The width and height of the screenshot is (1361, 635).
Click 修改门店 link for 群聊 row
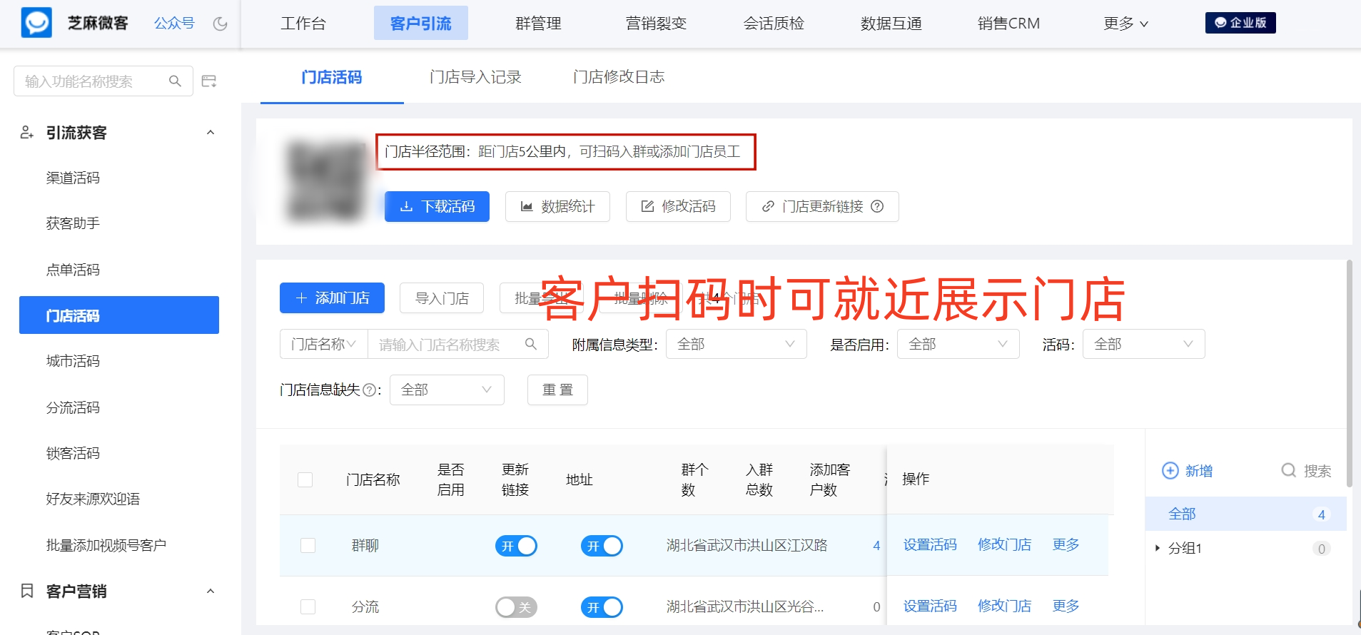point(1004,544)
